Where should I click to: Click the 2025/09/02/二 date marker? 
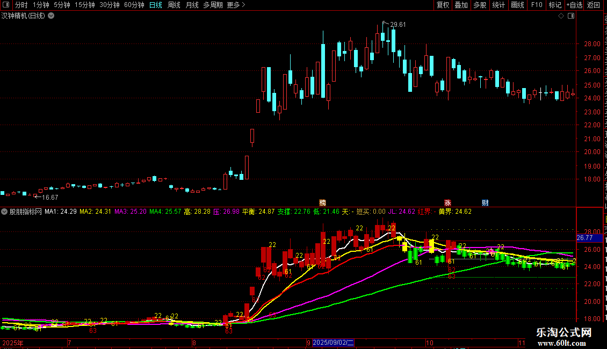pos(333,343)
